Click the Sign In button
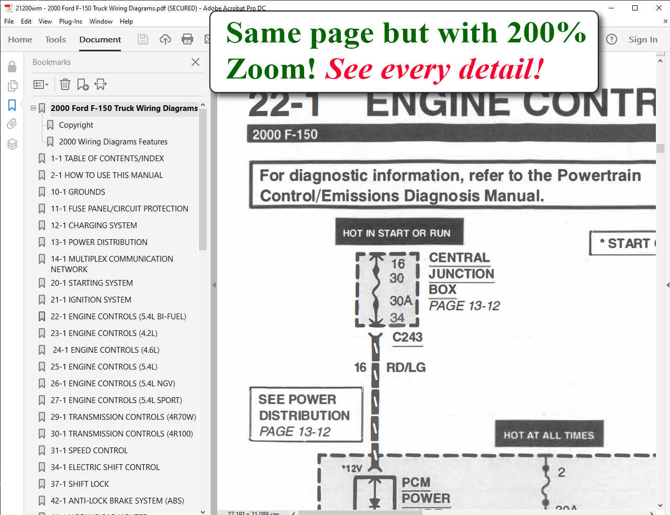 643,39
